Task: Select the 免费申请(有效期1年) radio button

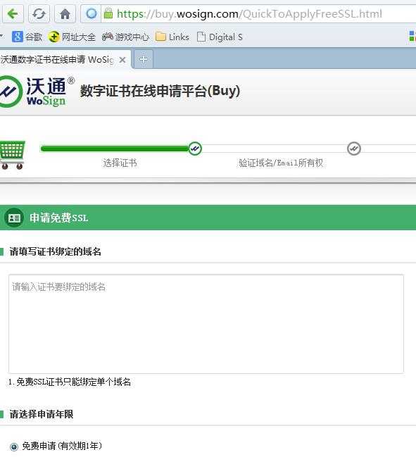Action: pos(13,446)
